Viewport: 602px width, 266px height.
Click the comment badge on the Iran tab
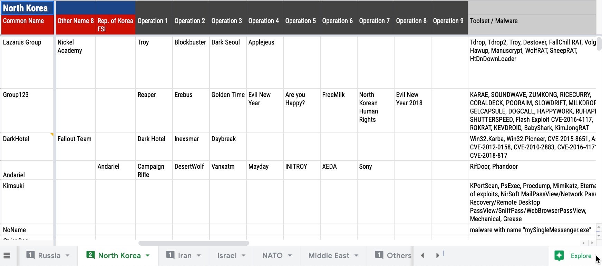170,255
